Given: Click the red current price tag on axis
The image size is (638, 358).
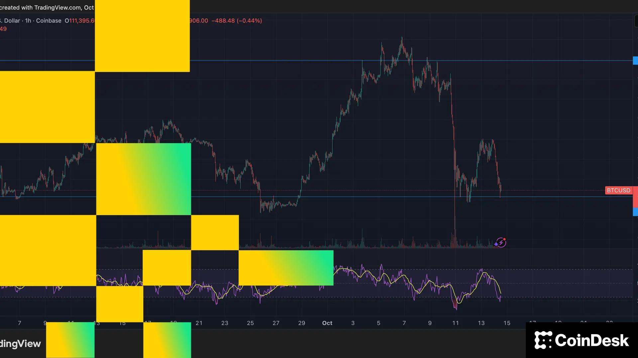Looking at the screenshot, I should click(x=635, y=197).
